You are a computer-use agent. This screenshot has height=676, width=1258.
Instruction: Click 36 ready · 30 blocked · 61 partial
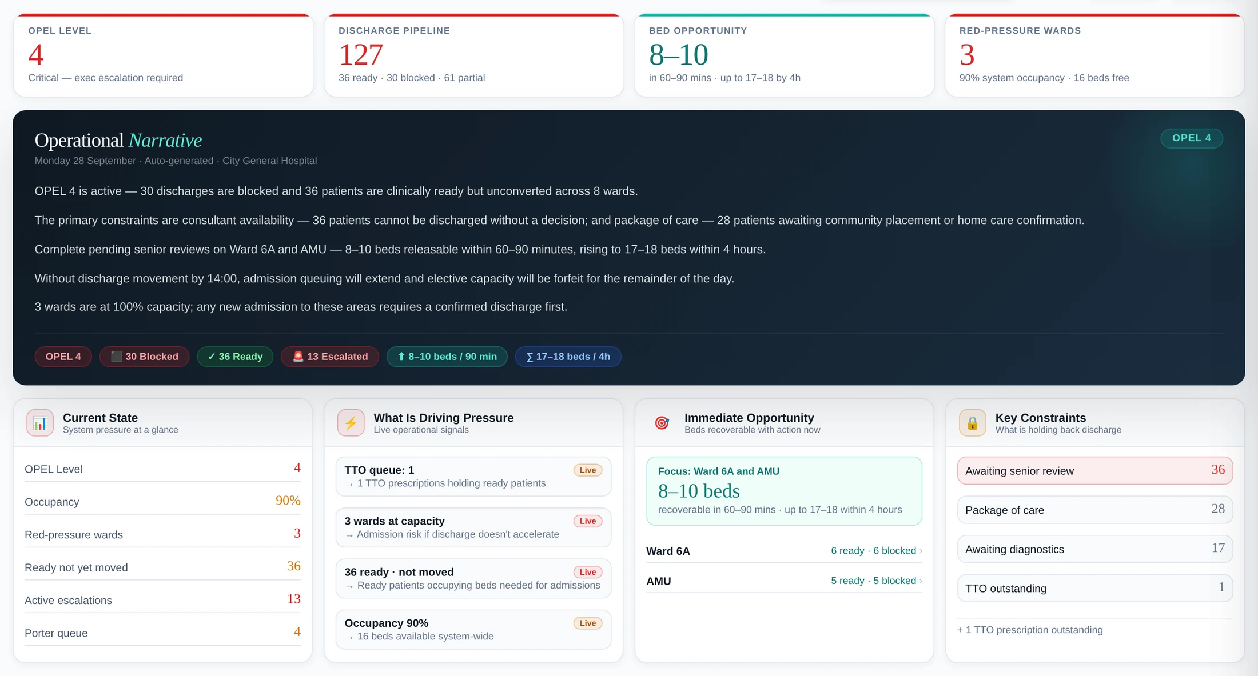coord(412,78)
